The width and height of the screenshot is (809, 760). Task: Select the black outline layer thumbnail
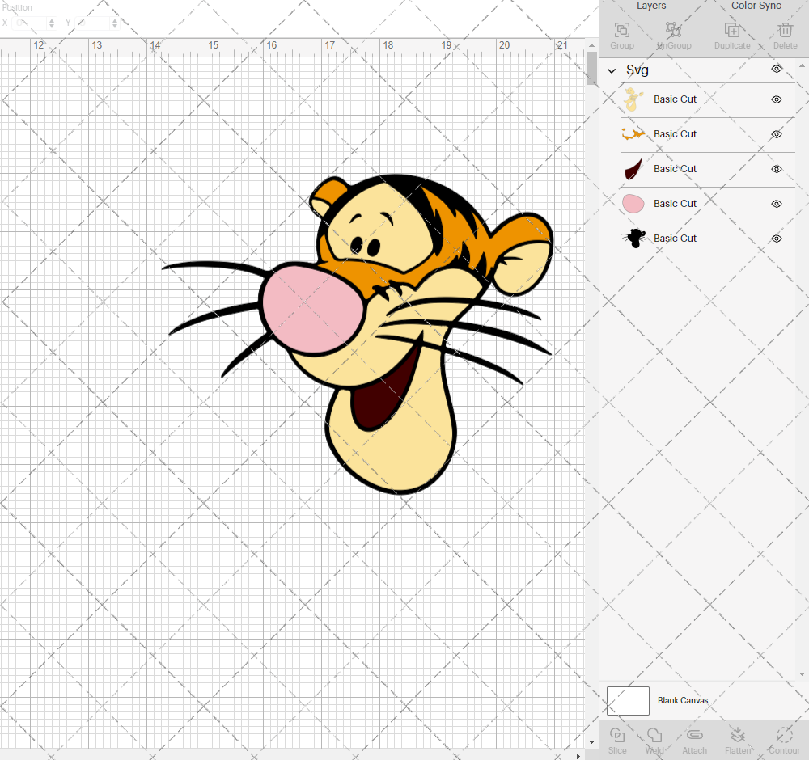(x=634, y=239)
